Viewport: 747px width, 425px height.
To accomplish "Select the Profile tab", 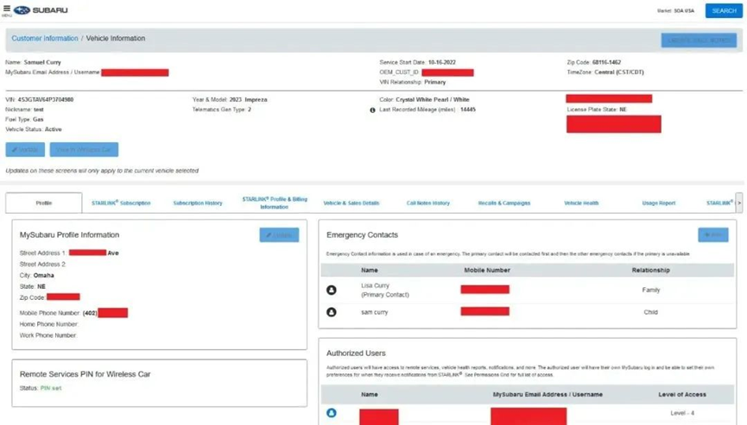I will tap(44, 203).
